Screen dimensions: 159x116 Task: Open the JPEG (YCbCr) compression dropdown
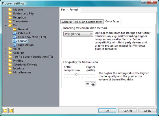[x=78, y=34]
